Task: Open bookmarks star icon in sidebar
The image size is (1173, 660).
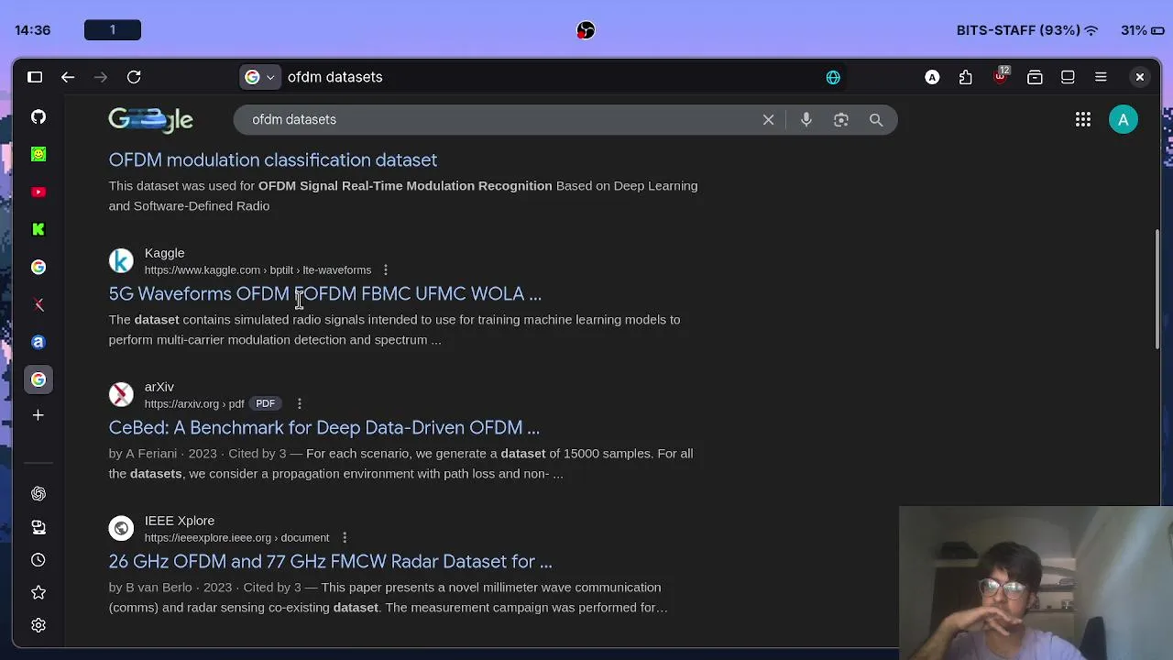Action: pyautogui.click(x=38, y=593)
